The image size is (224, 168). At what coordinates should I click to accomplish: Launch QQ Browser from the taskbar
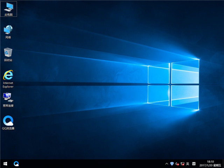[16, 164]
